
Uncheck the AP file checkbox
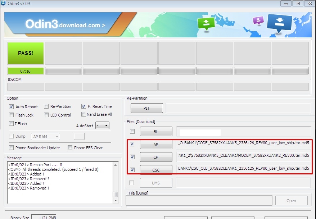point(132,144)
